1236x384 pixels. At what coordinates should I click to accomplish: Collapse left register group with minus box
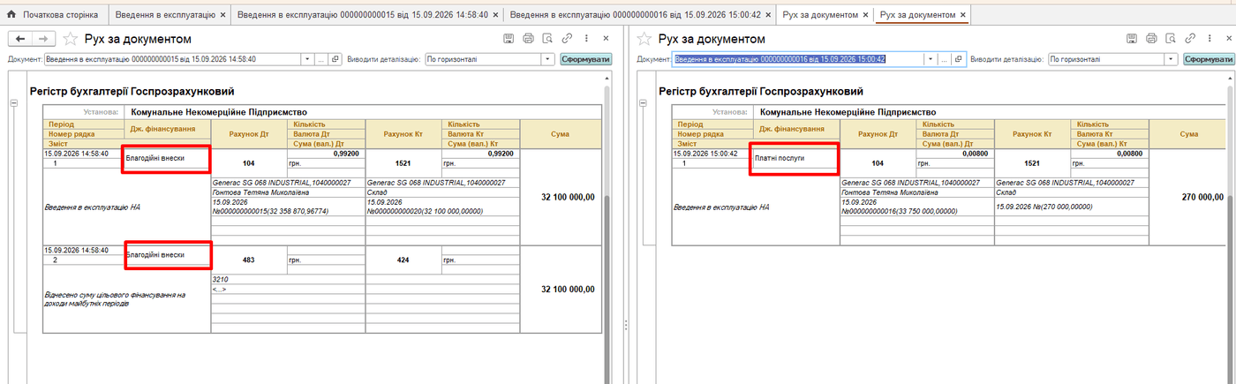(13, 104)
